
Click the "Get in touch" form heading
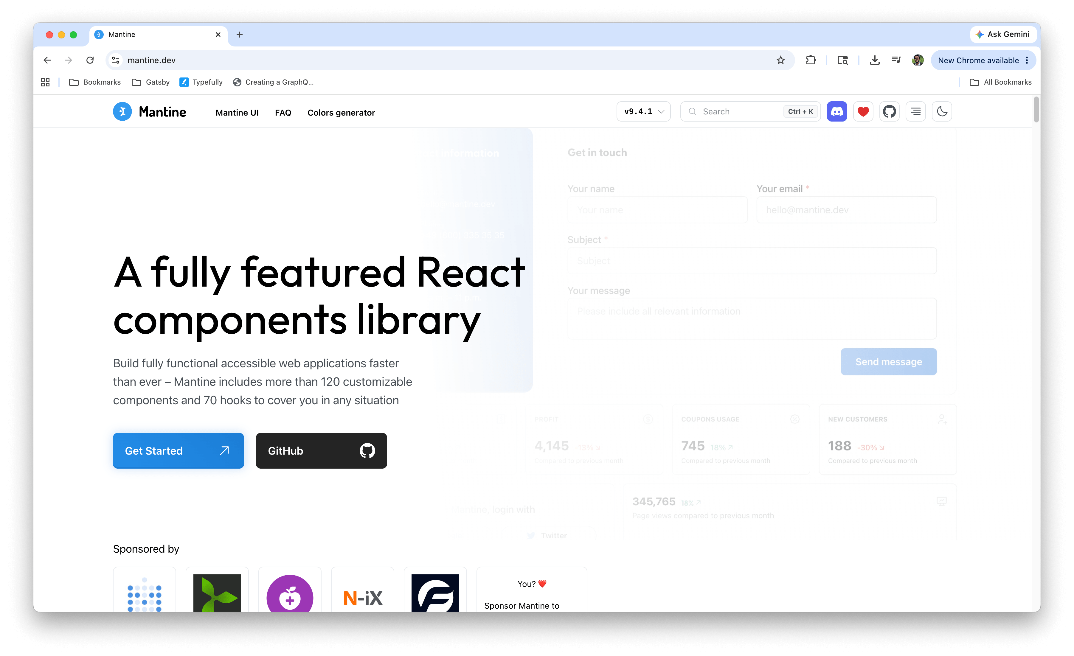click(597, 153)
